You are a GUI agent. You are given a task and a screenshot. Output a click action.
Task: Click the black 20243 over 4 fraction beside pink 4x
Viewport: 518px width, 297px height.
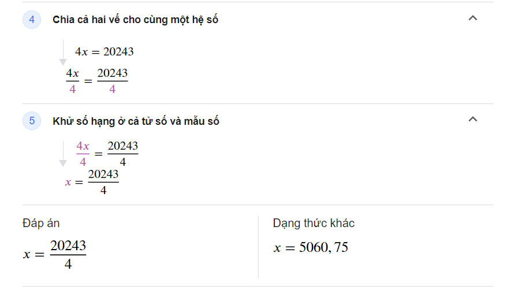click(122, 154)
